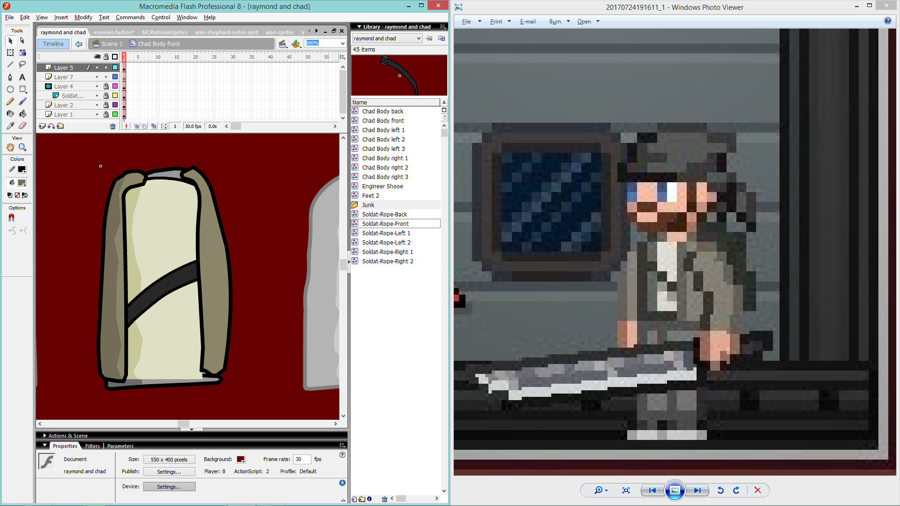Image resolution: width=900 pixels, height=506 pixels.
Task: Select the Selection arrow tool
Action: (x=10, y=41)
